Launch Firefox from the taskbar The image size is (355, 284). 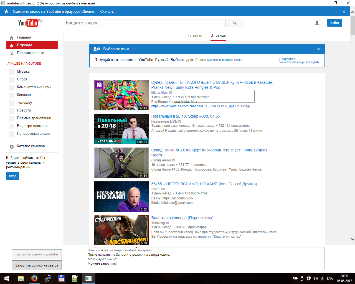[x=34, y=278]
